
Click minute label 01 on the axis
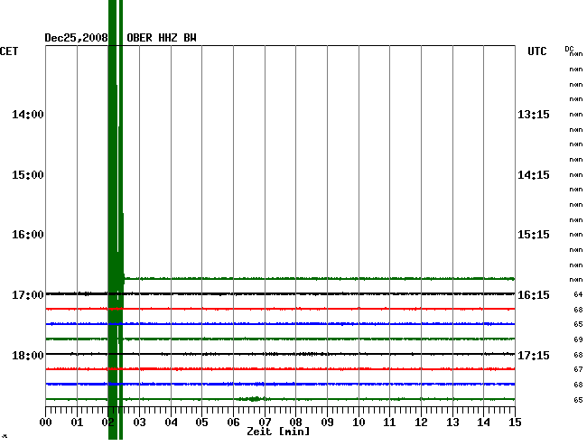tap(77, 422)
